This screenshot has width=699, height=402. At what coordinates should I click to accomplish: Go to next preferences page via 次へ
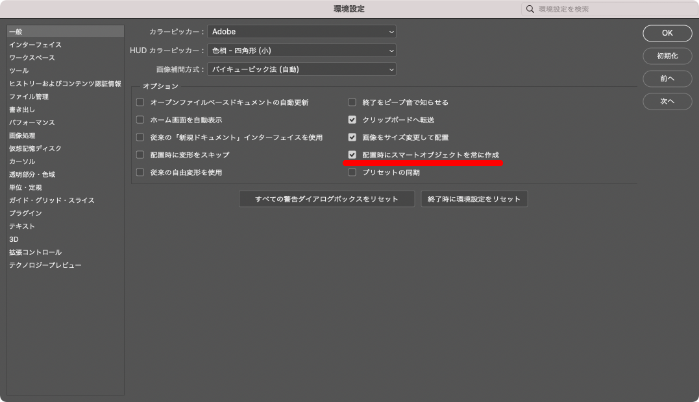pos(667,101)
